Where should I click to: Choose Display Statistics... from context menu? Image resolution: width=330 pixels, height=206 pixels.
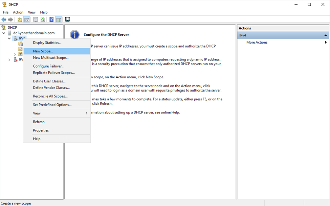(57, 43)
